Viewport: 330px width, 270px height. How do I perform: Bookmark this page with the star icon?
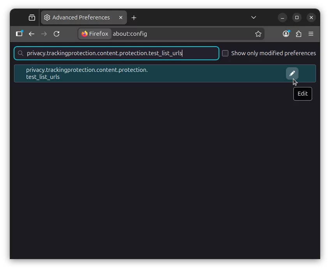tap(258, 34)
